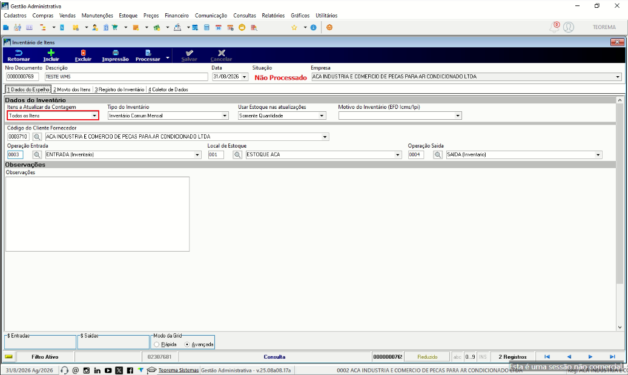The image size is (628, 375).
Task: Click the yellow padlock toolbar icon
Action: pyautogui.click(x=242, y=28)
